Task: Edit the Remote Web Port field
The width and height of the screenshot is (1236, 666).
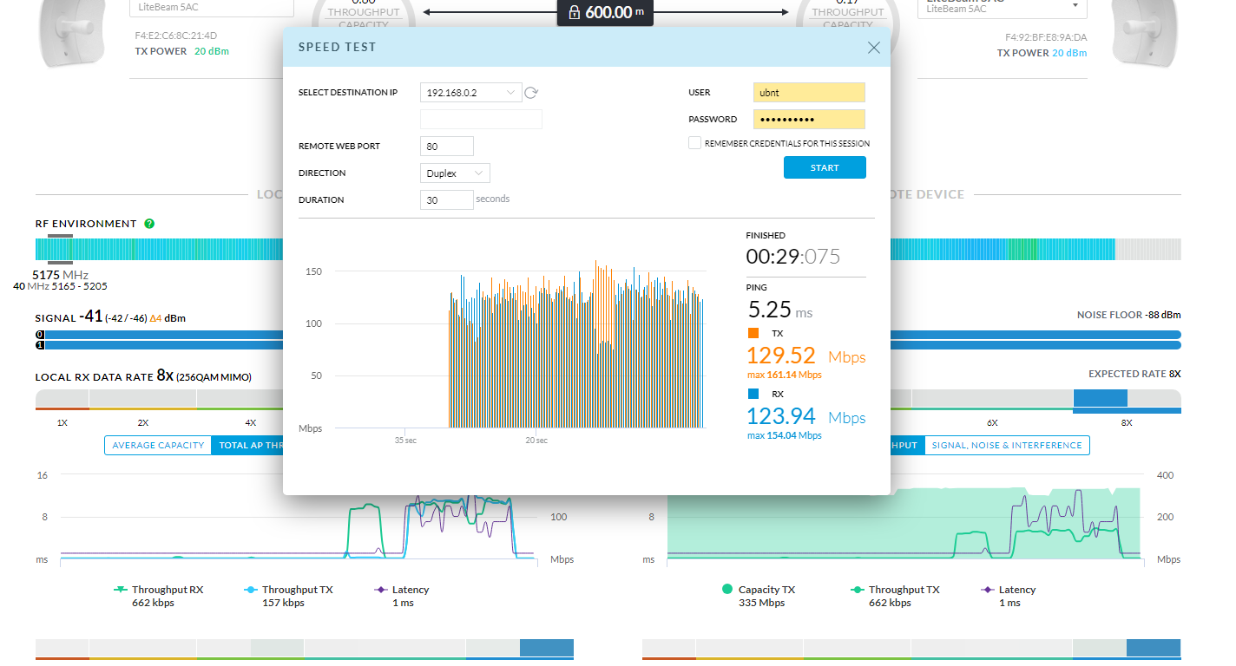Action: coord(447,147)
